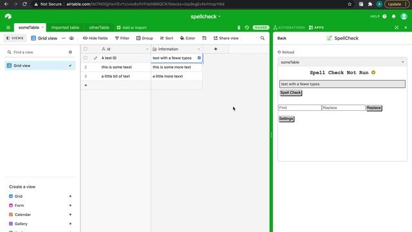Expand the 'text with a feww typos' cell
The width and height of the screenshot is (412, 232).
[199, 58]
